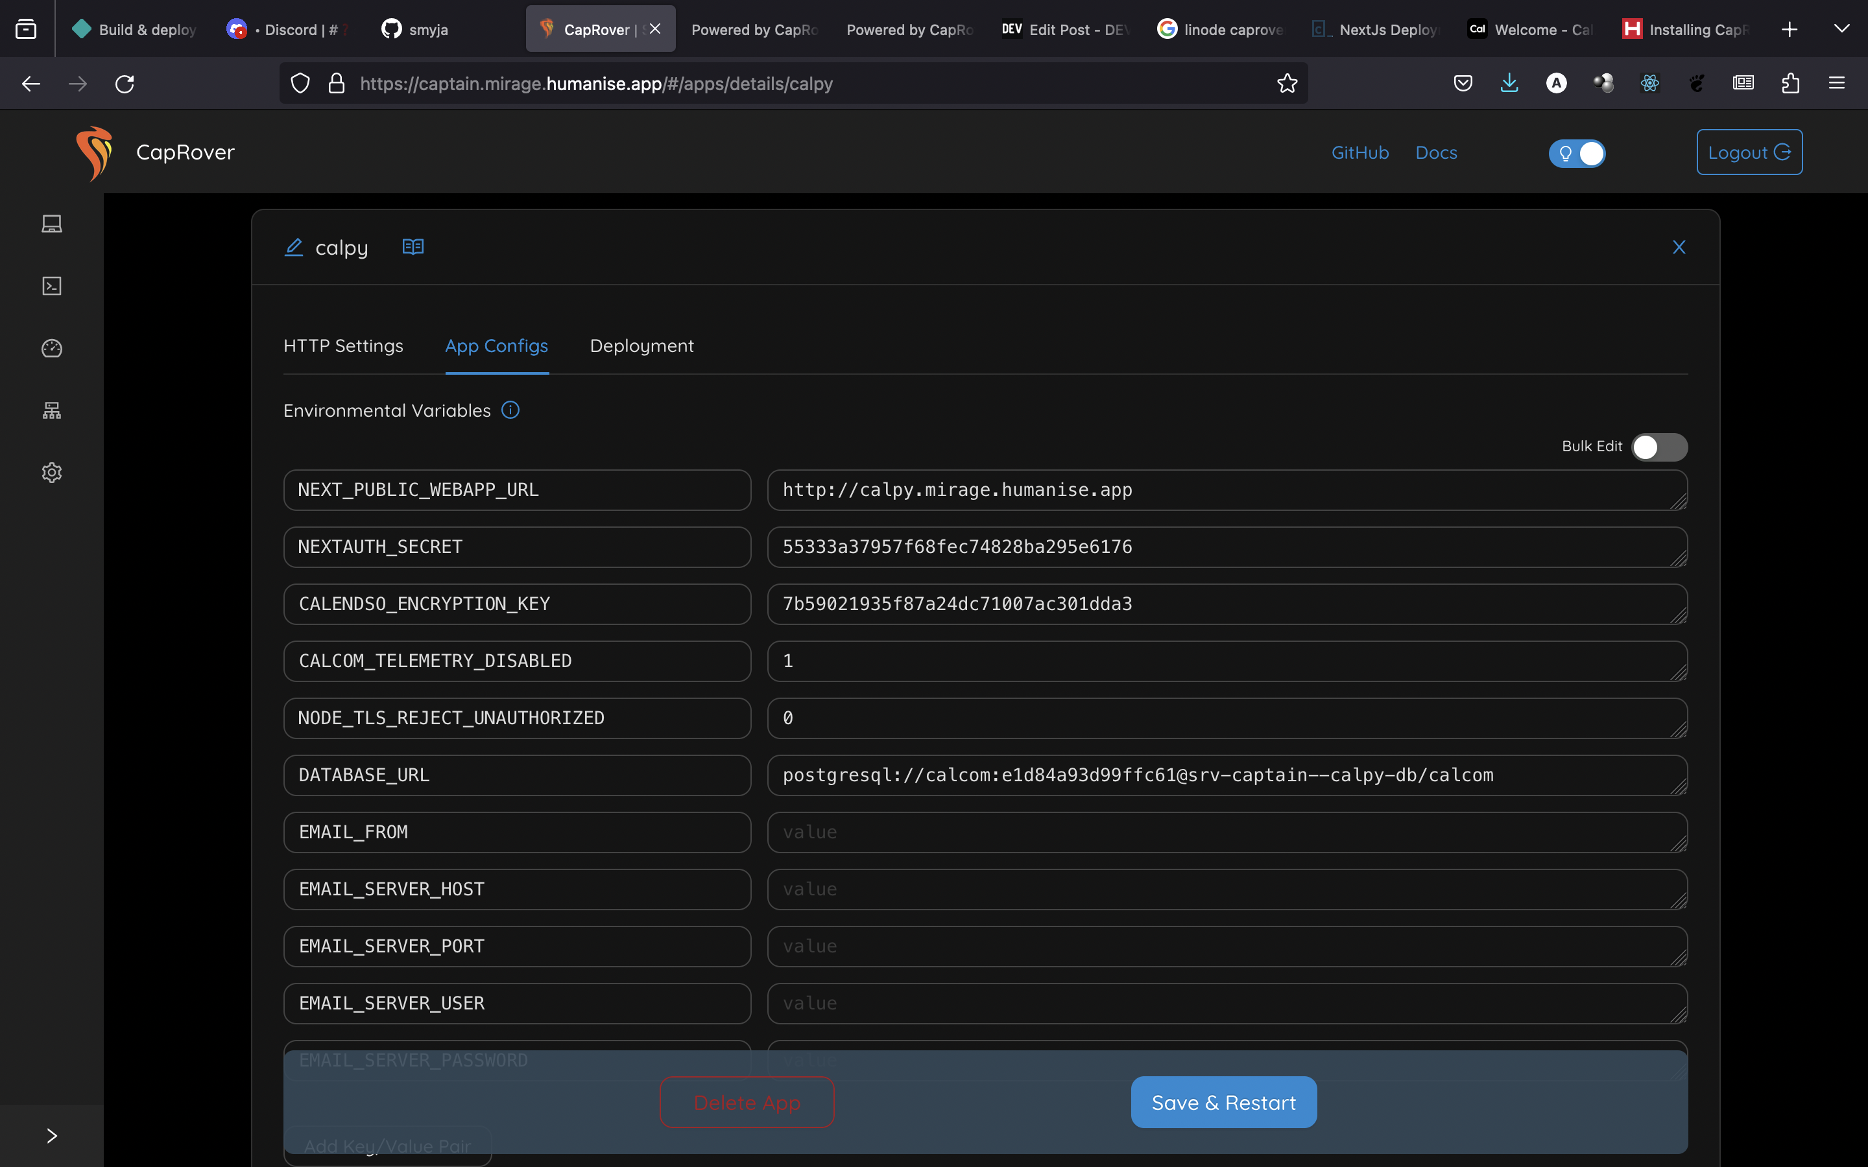Click the edit pencil icon next to calpy
The height and width of the screenshot is (1167, 1868).
293,247
